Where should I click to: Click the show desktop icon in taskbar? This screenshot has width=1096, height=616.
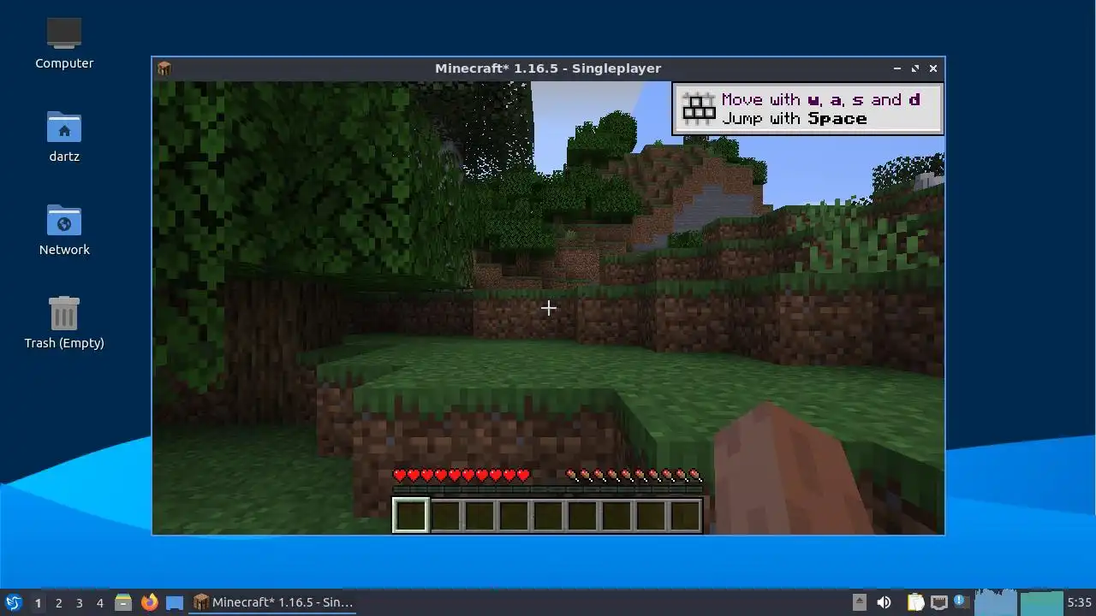(x=175, y=602)
